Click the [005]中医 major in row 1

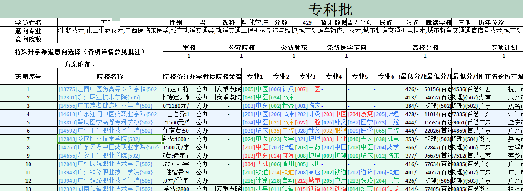pyautogui.click(x=255, y=89)
